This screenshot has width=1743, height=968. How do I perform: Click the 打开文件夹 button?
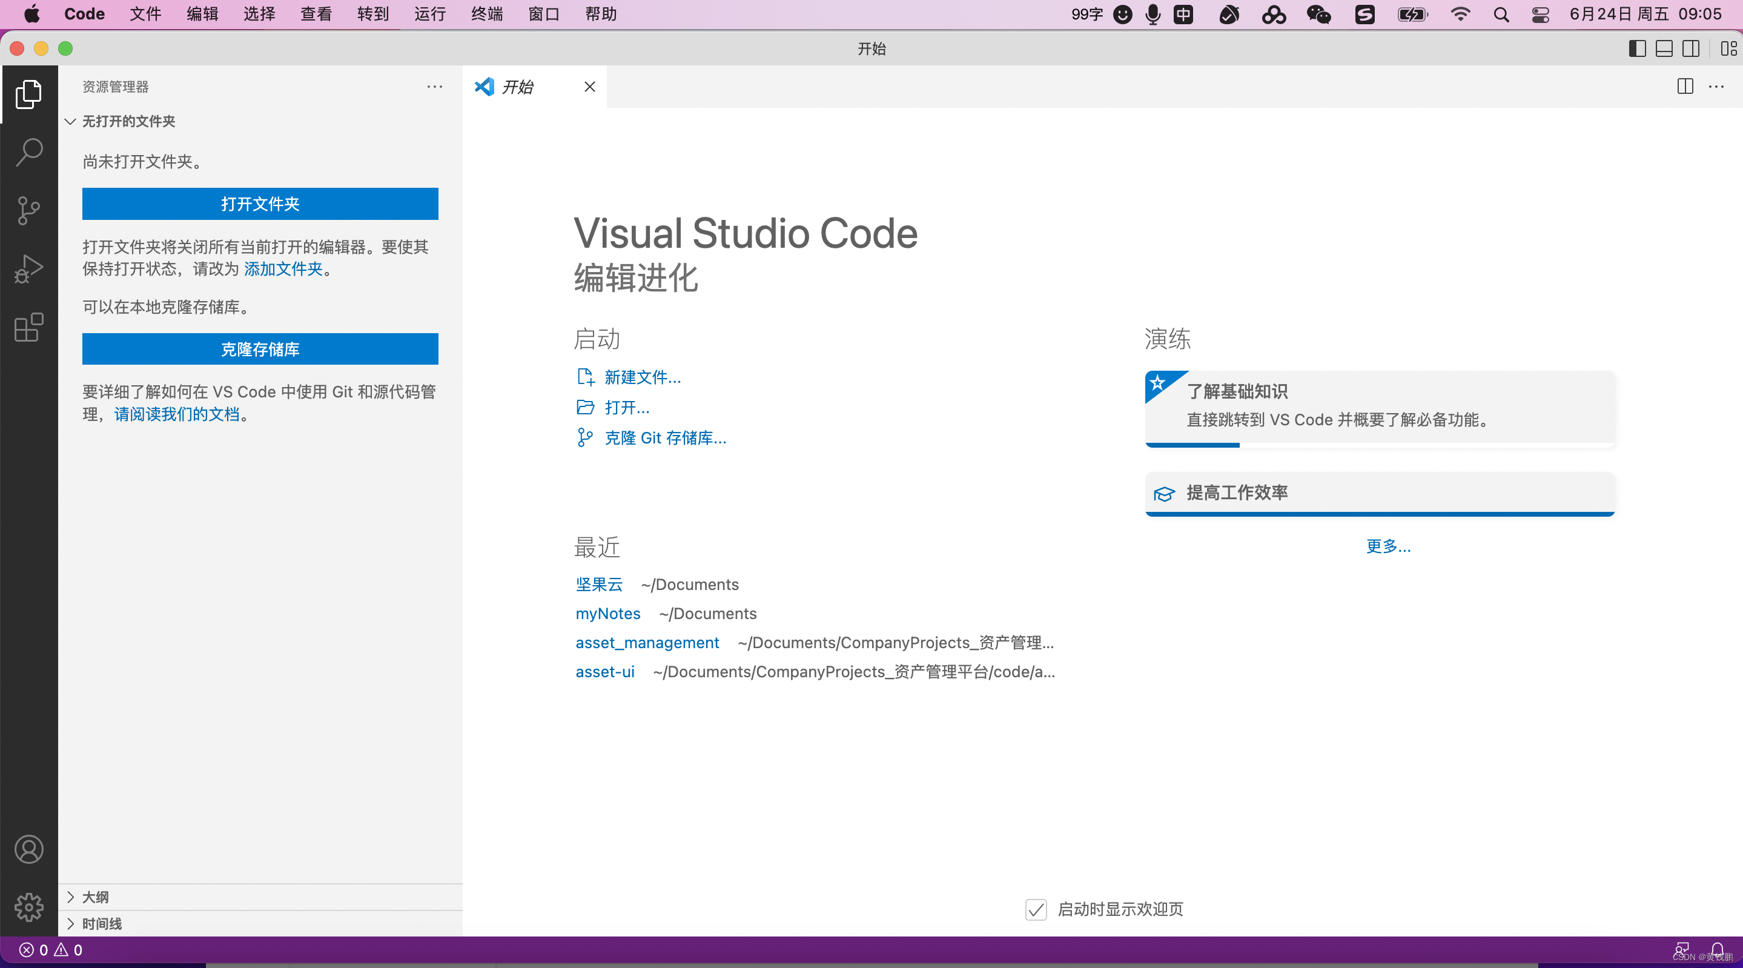pyautogui.click(x=260, y=204)
